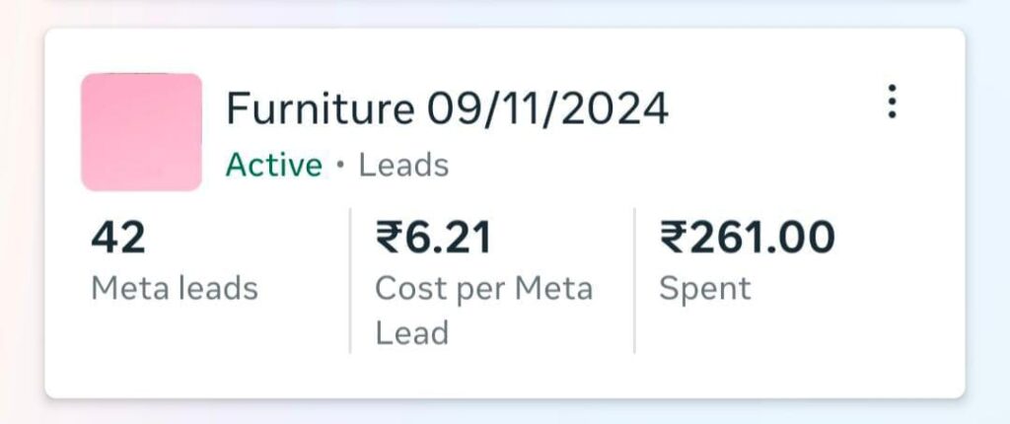Click the pink campaign thumbnail
This screenshot has height=424, width=1010.
point(141,131)
